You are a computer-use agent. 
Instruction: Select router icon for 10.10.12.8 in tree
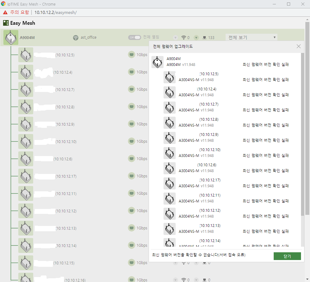tap(26, 107)
